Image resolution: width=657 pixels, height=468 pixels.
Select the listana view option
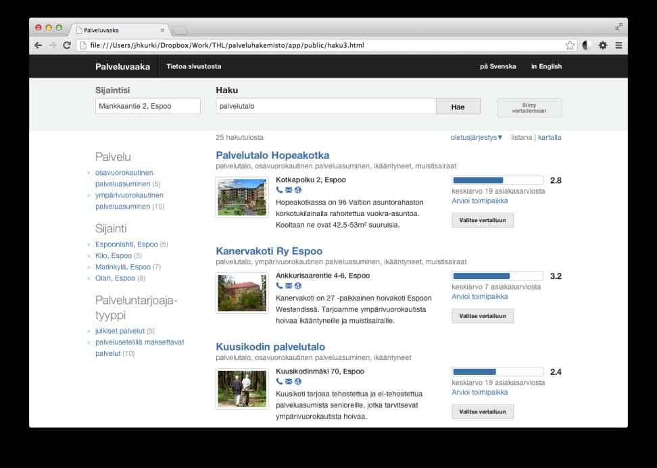[521, 137]
